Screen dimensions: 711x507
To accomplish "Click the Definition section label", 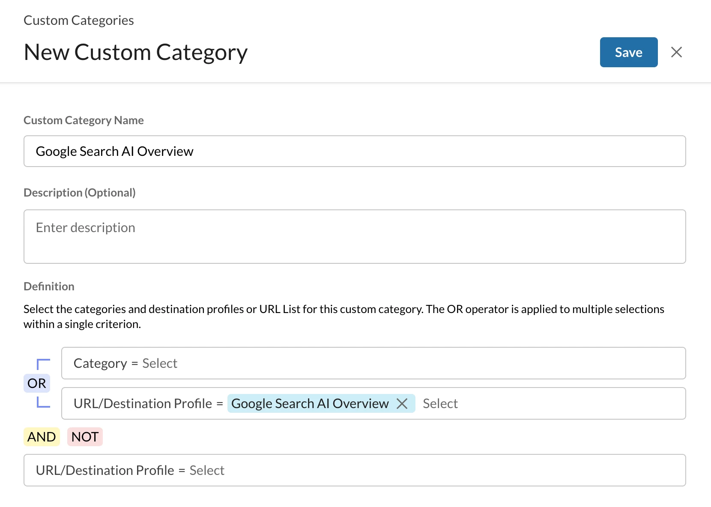I will 49,286.
